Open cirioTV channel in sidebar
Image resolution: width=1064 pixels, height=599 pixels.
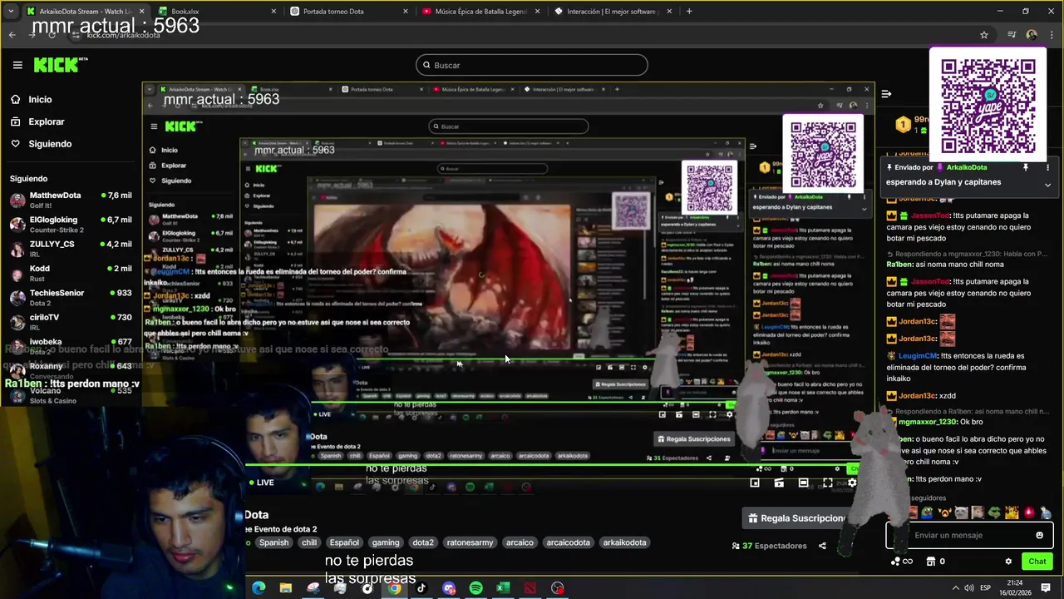click(71, 321)
